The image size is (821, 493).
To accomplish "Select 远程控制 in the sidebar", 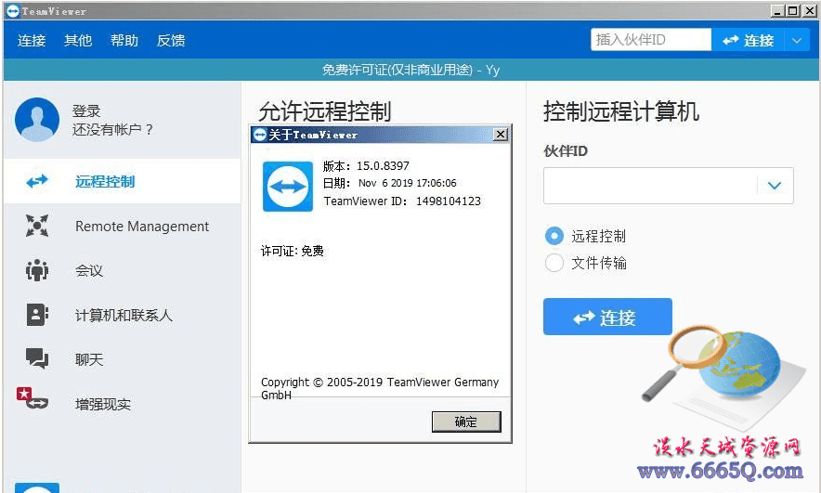I will [122, 182].
